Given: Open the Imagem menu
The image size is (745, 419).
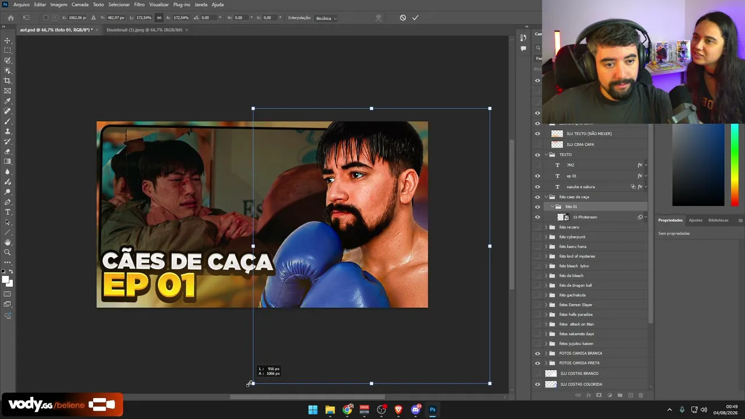Looking at the screenshot, I should 59,5.
